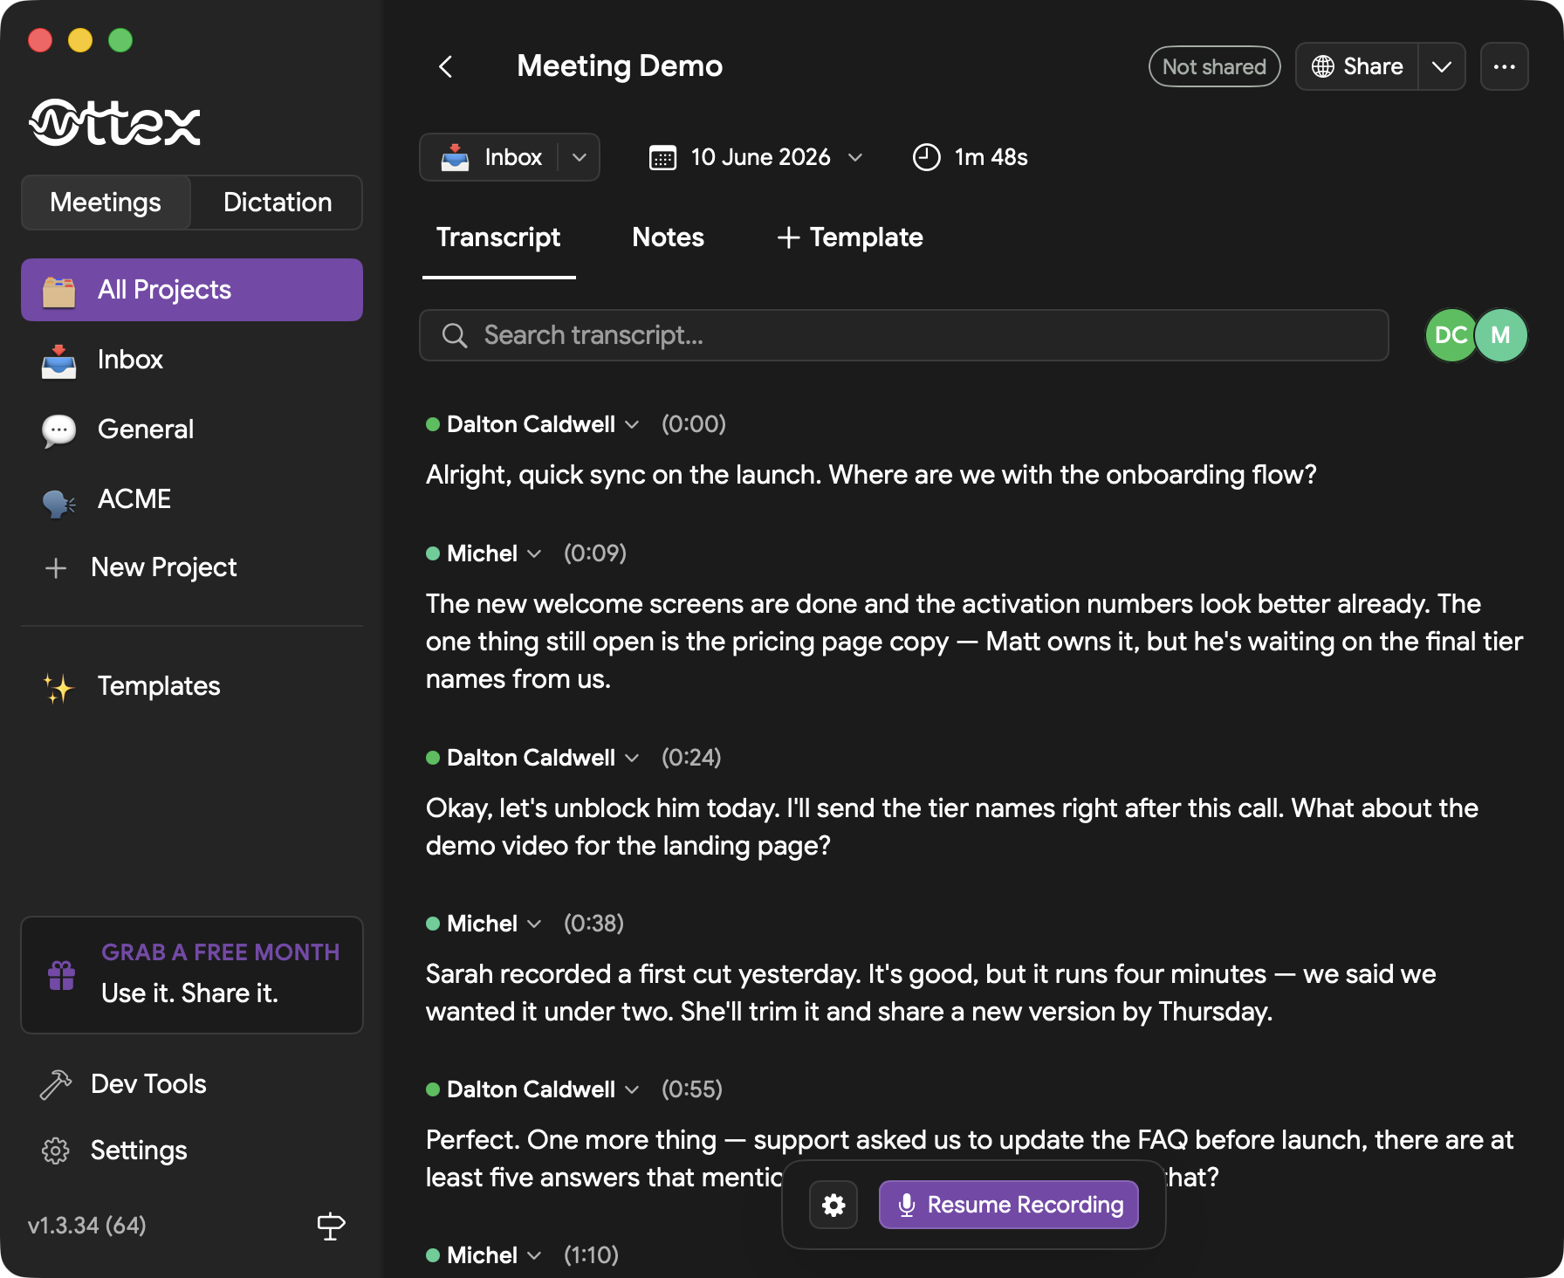Image resolution: width=1564 pixels, height=1278 pixels.
Task: Switch to the Notes tab
Action: pyautogui.click(x=668, y=237)
